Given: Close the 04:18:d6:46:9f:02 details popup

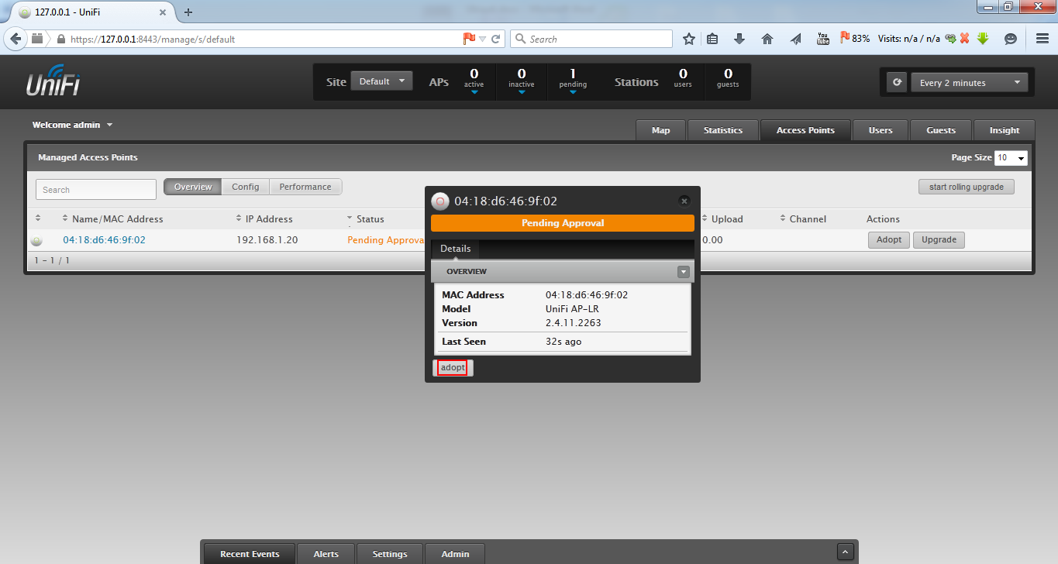Looking at the screenshot, I should point(684,201).
